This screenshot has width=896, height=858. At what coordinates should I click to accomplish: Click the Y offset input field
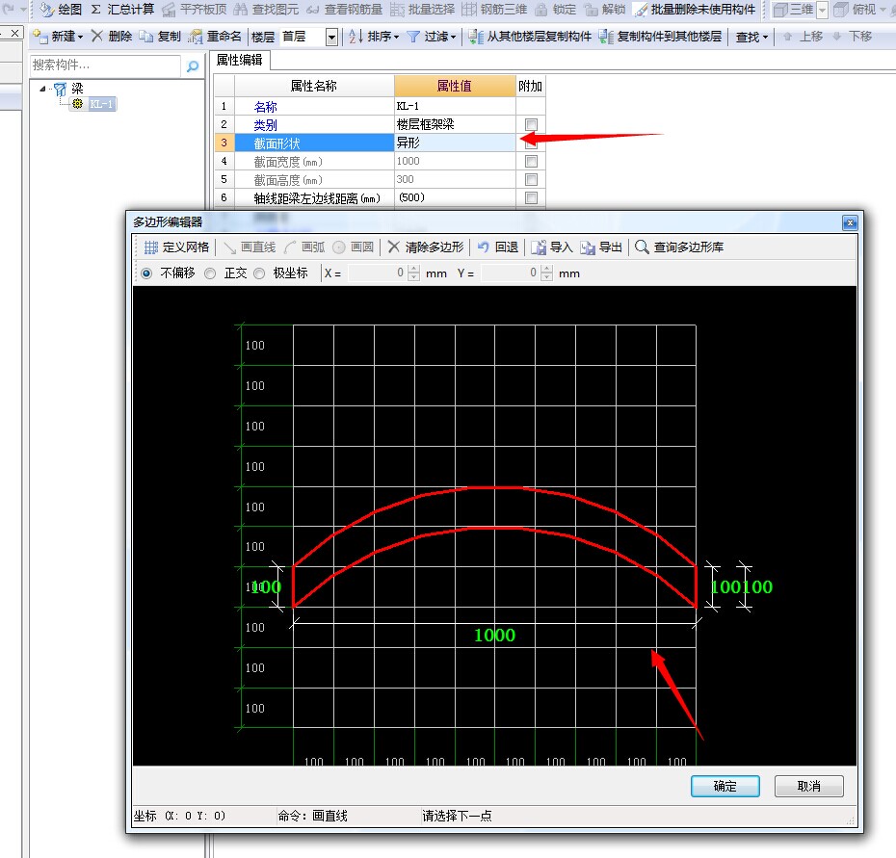(511, 273)
